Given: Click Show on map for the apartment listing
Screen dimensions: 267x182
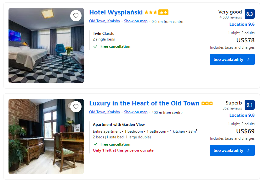Looking at the screenshot, I should pos(136,112).
